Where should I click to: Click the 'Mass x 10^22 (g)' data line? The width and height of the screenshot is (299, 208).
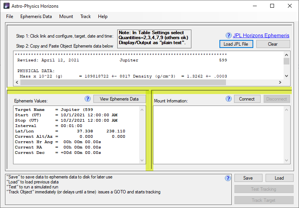123,76
